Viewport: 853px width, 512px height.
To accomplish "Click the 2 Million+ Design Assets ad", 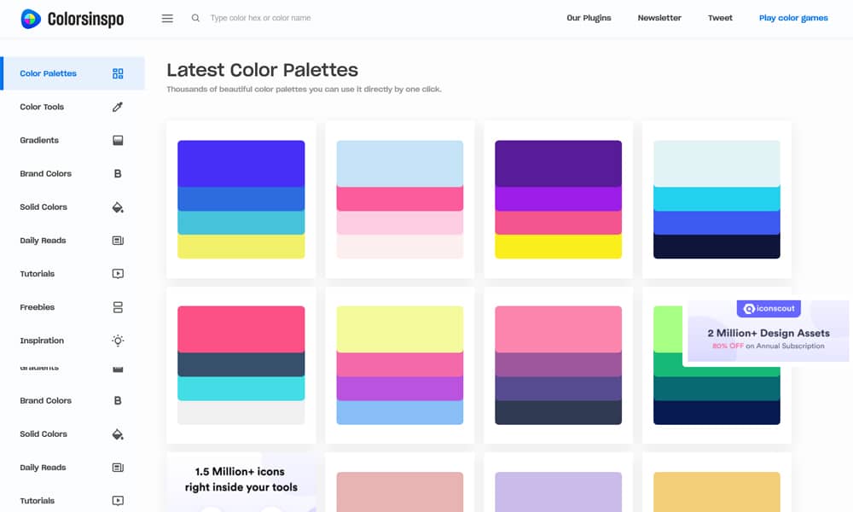I will (x=769, y=333).
